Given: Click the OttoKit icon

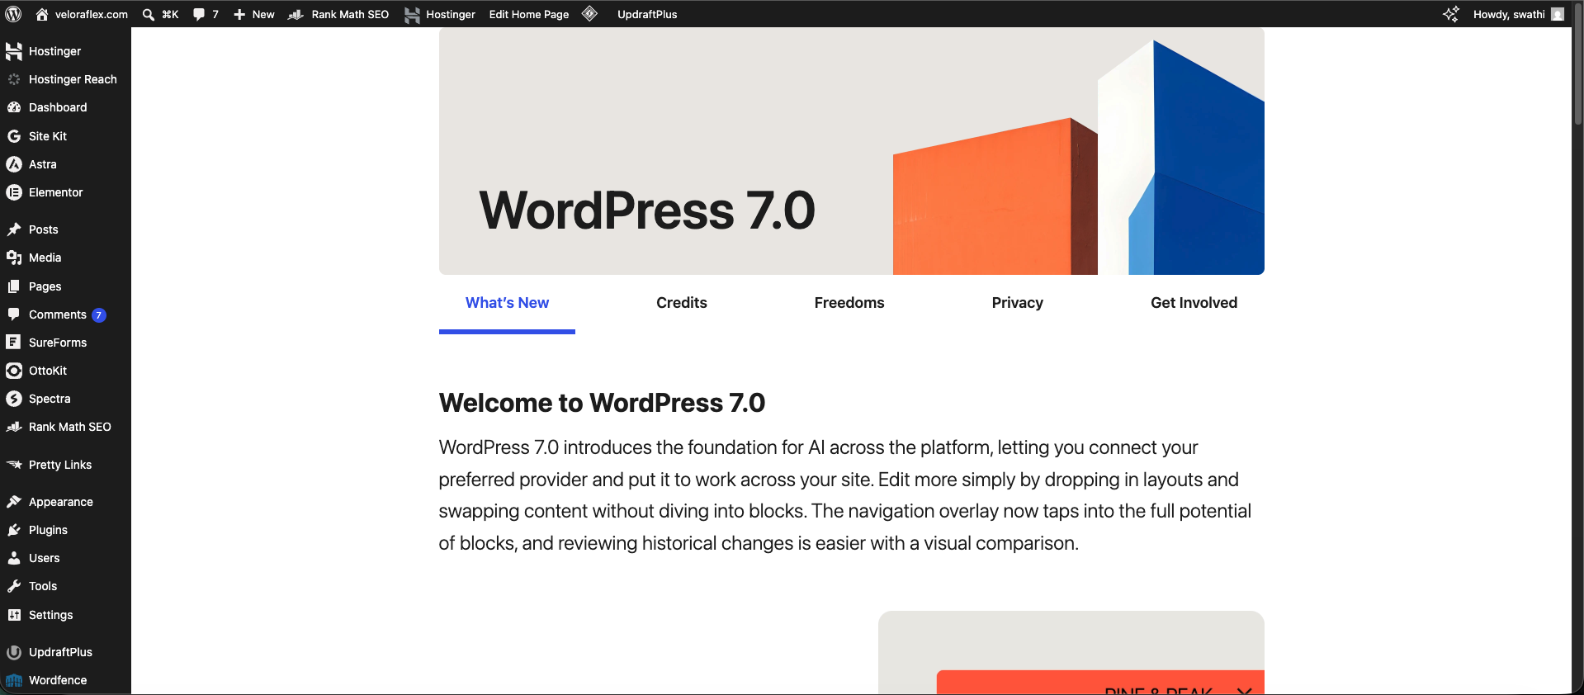Looking at the screenshot, I should 14,371.
